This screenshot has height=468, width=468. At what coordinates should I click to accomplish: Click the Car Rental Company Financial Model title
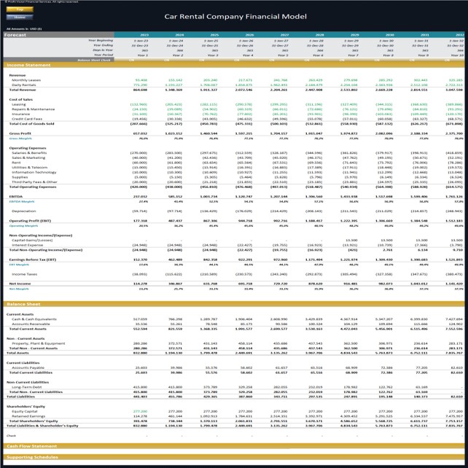(235, 17)
